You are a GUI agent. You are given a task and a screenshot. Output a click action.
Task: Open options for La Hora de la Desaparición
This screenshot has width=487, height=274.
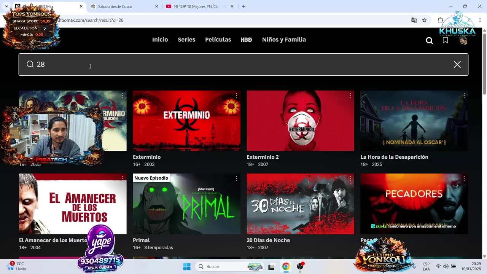pos(464,96)
